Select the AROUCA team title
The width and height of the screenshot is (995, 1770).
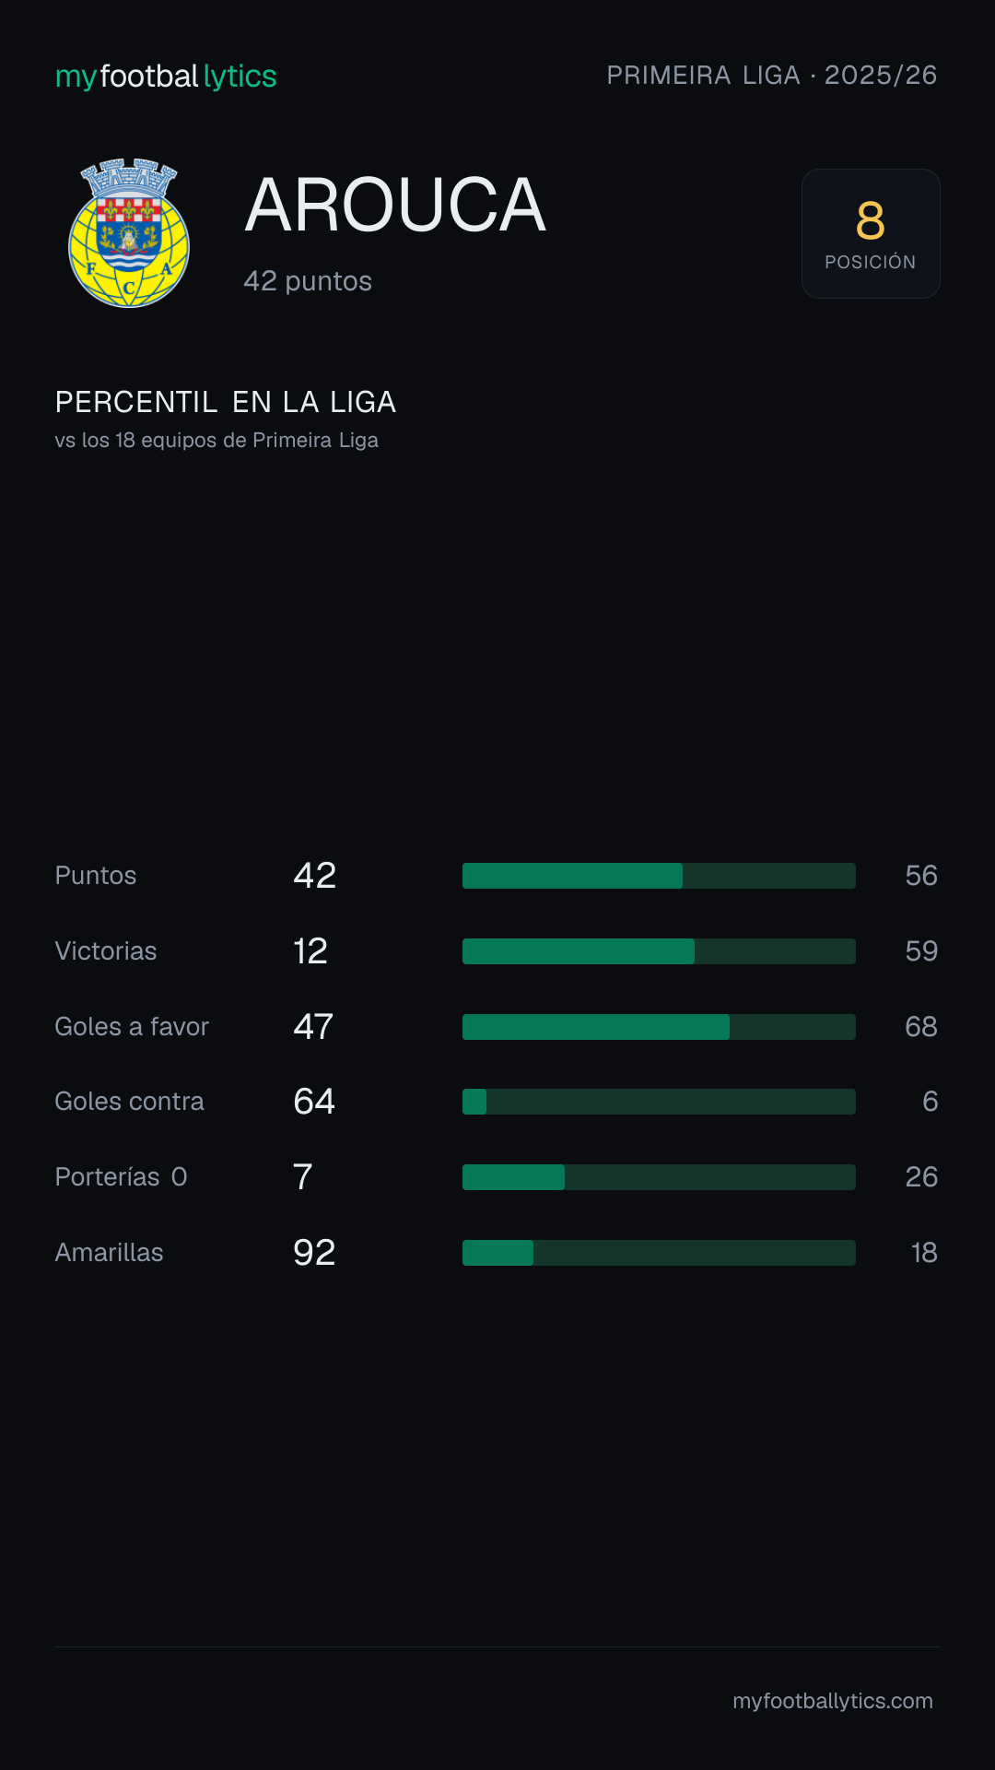tap(395, 205)
